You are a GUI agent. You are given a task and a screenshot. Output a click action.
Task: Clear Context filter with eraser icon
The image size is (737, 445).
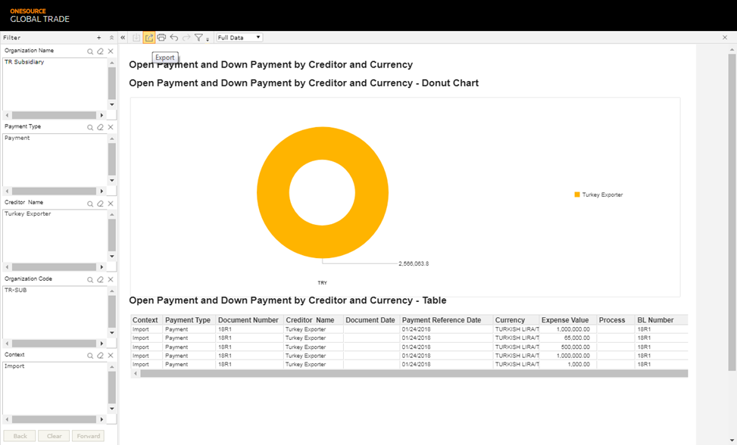100,356
